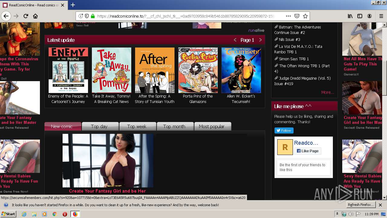Click the More... link
Screen dimensions: 387x218
tap(328, 92)
